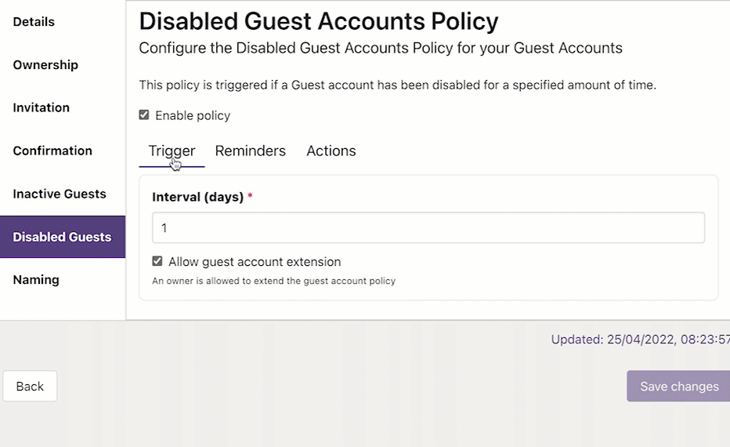
Task: Select Invitation in the left navigation
Action: click(42, 107)
